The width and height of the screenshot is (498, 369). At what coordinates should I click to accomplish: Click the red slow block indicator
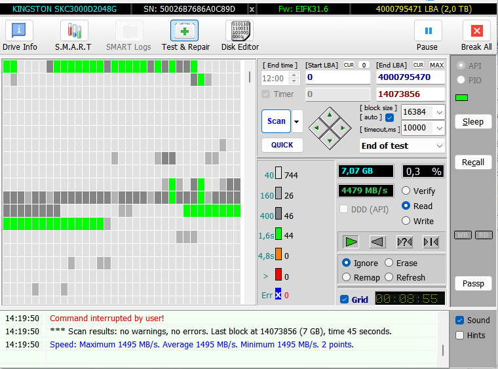click(x=278, y=275)
